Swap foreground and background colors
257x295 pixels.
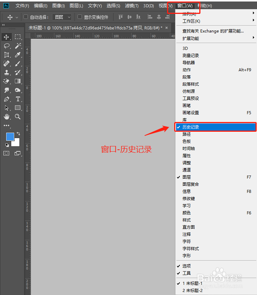[x=18, y=134]
